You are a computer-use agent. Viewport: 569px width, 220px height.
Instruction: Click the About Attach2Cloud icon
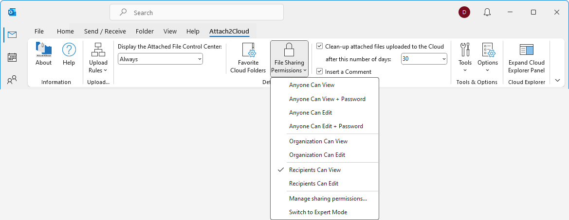43,54
